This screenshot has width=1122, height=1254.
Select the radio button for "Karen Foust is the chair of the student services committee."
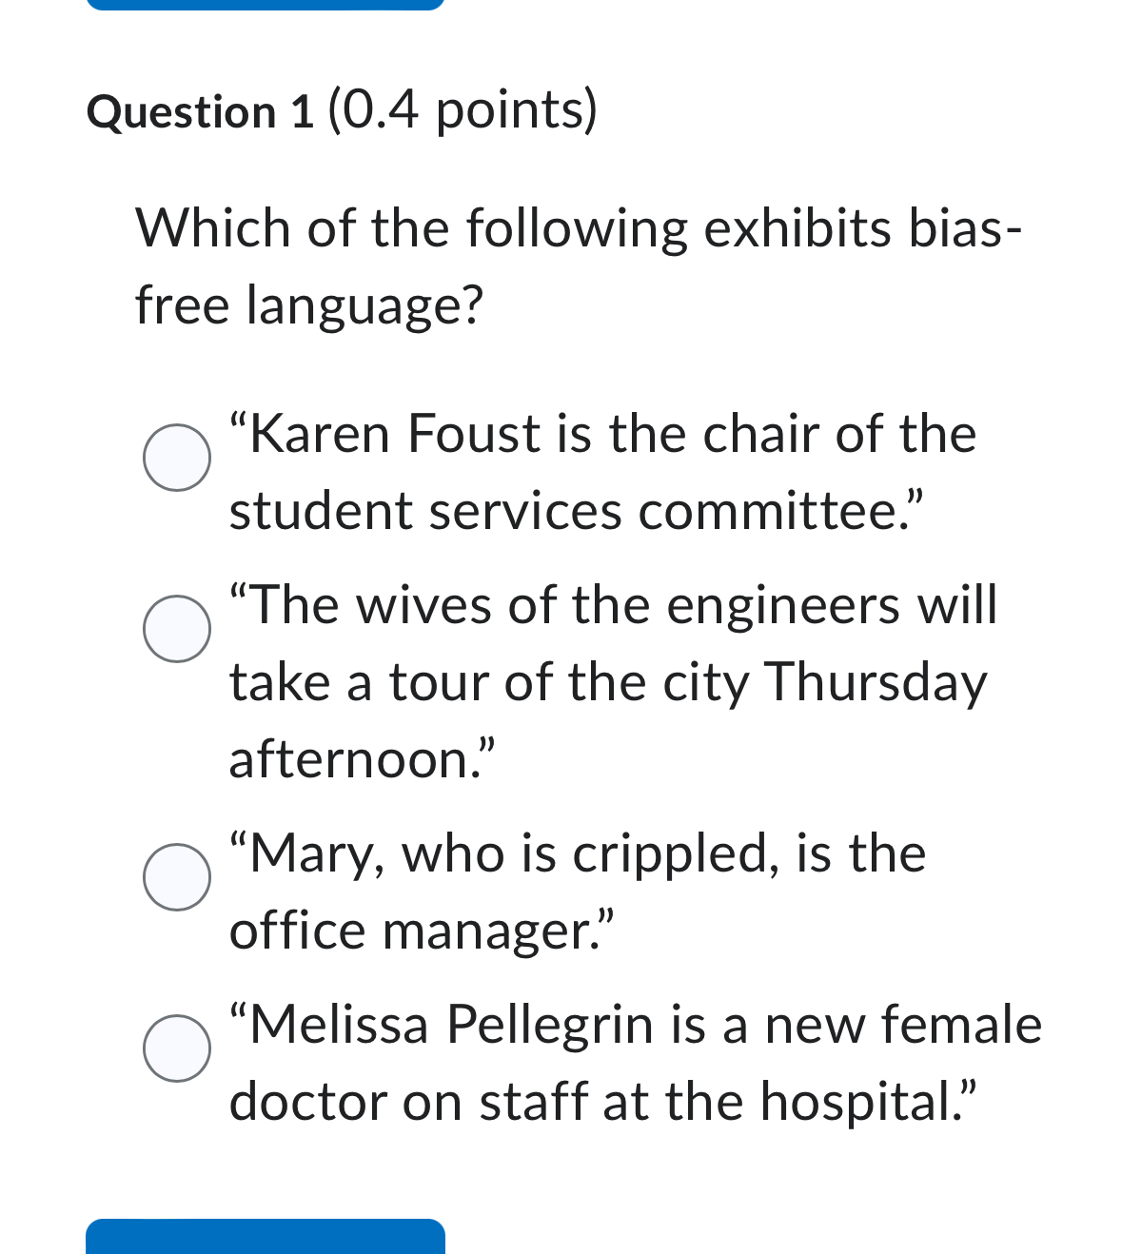176,460
